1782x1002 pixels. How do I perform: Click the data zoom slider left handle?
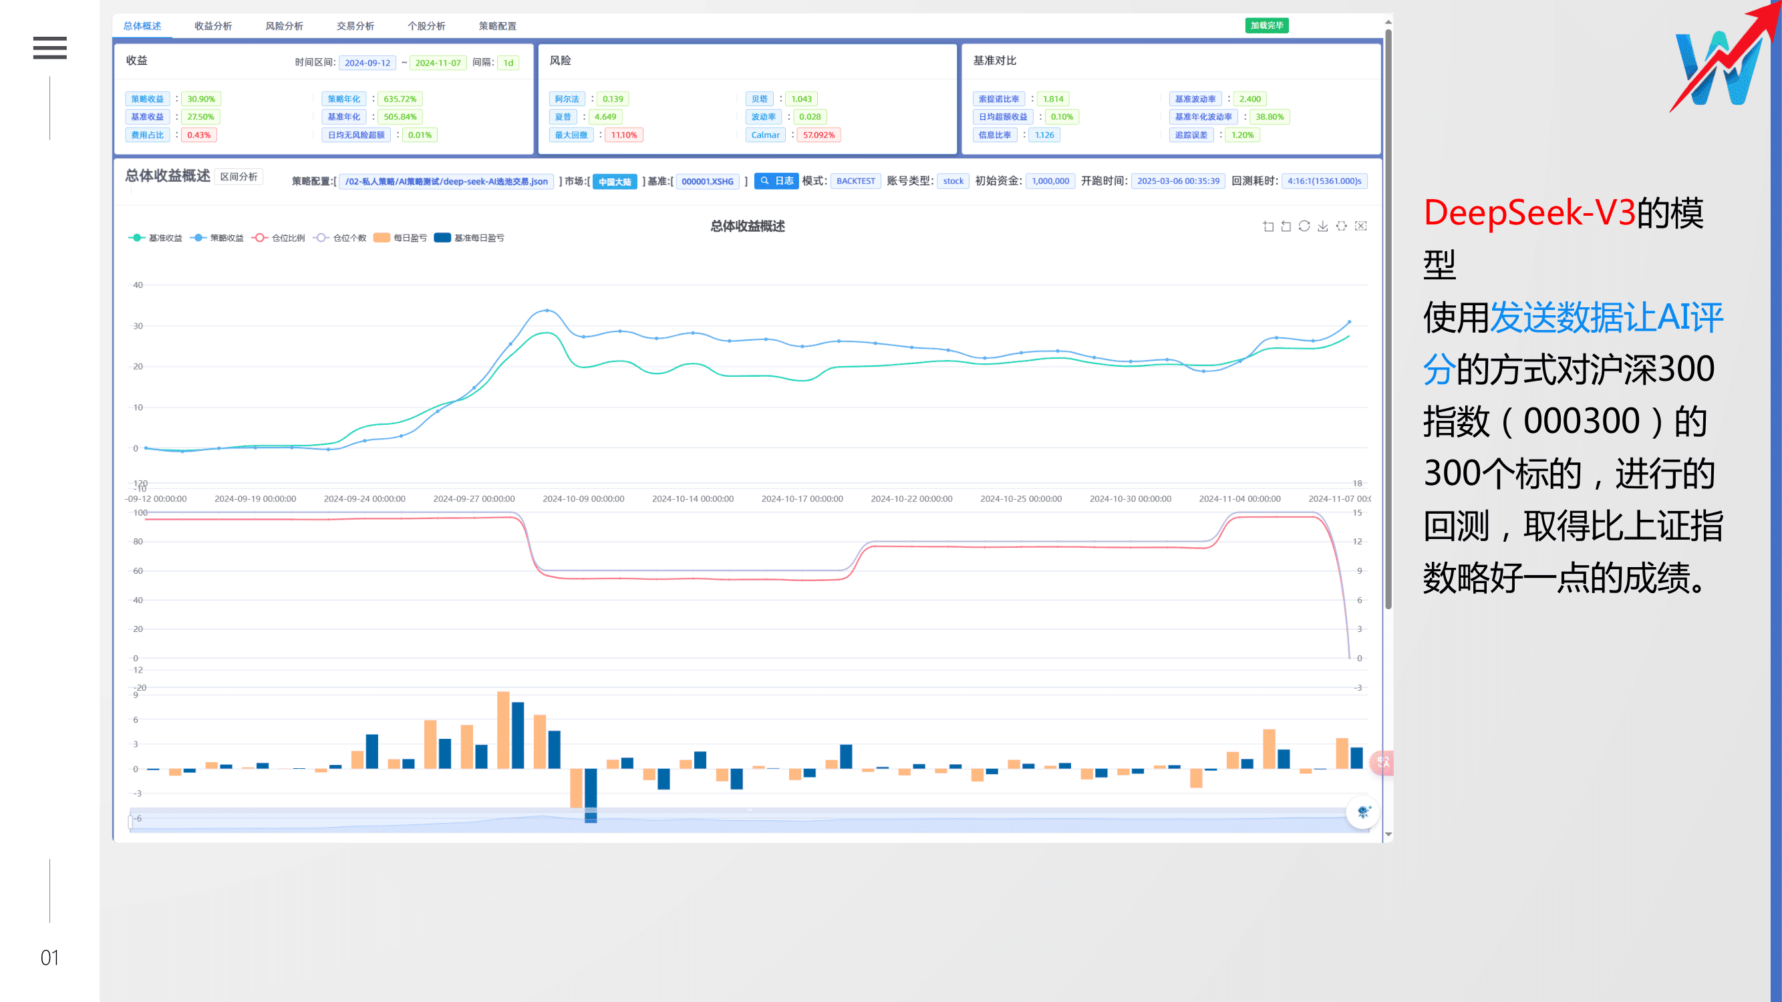tap(130, 822)
